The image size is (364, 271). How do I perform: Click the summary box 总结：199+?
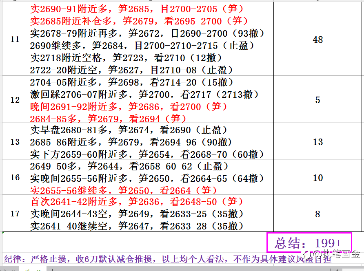[x=309, y=243]
